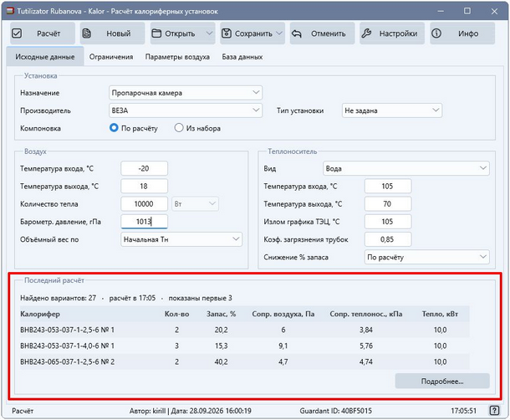Select row ВНВ243-053-037-1-2,5-6 № 1
The width and height of the screenshot is (510, 420).
(x=245, y=330)
